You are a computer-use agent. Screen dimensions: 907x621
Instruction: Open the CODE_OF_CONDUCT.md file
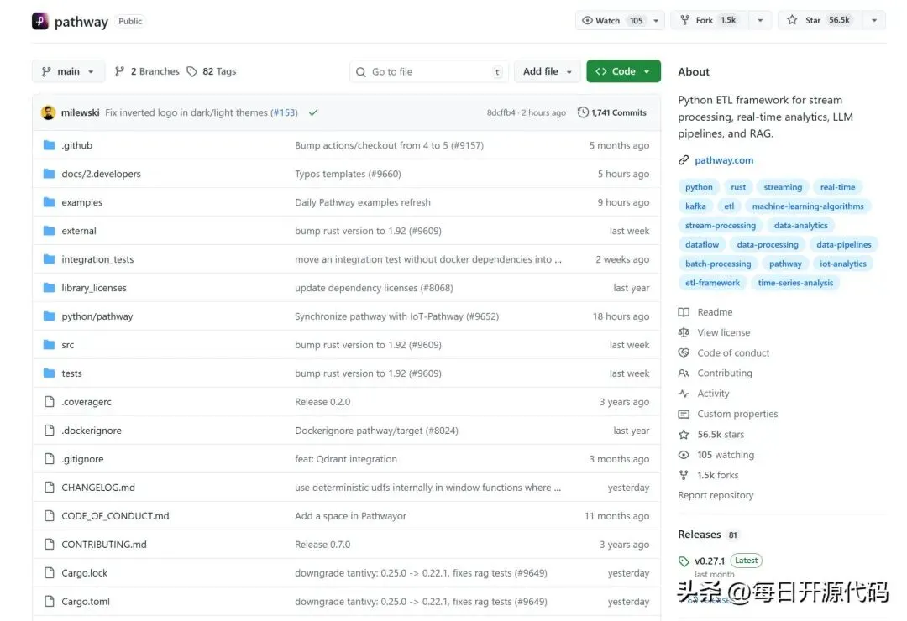[x=115, y=516]
